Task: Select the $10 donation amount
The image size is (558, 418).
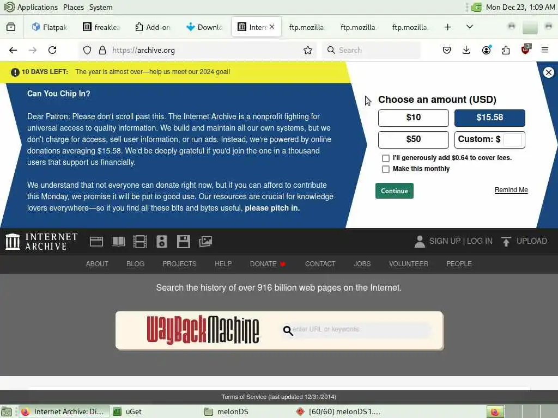Action: click(413, 118)
